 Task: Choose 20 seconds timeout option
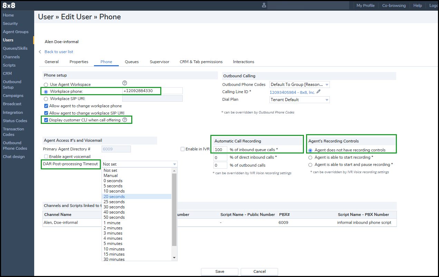coord(137,197)
